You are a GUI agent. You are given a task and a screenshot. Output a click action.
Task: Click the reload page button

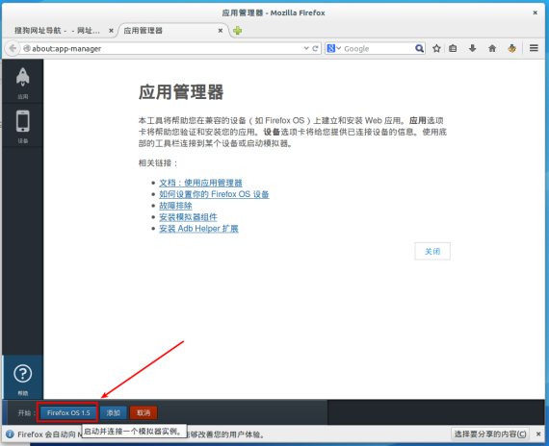click(315, 48)
